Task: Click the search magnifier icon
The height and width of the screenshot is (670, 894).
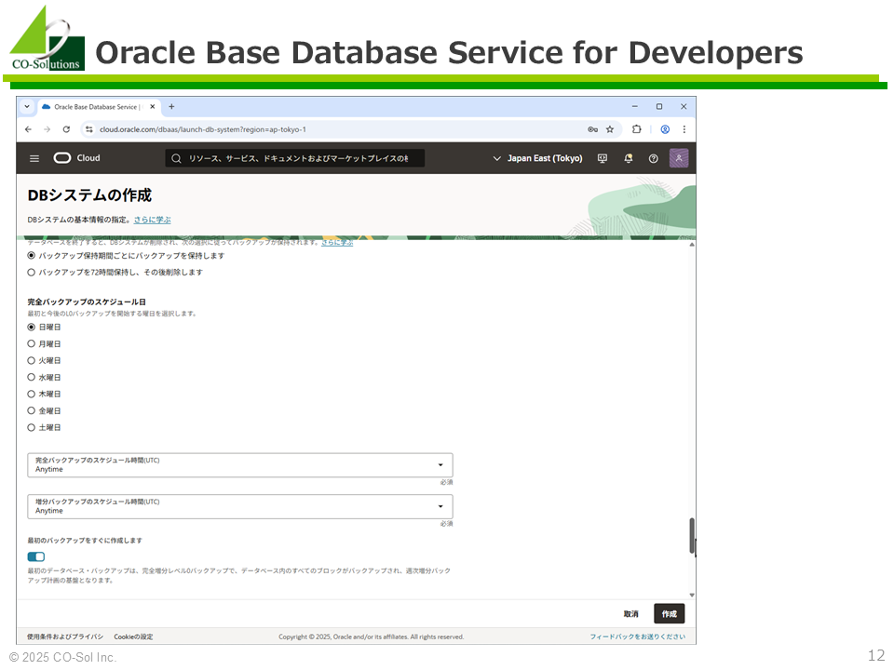Action: (x=176, y=158)
